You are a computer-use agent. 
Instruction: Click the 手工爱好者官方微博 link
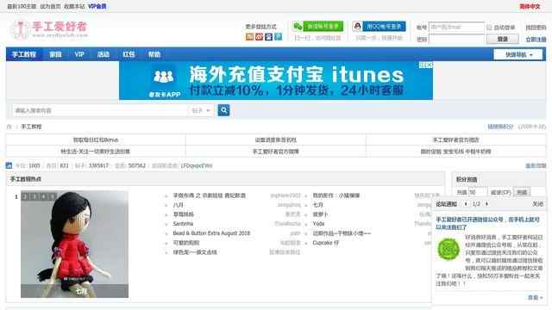[x=276, y=152]
